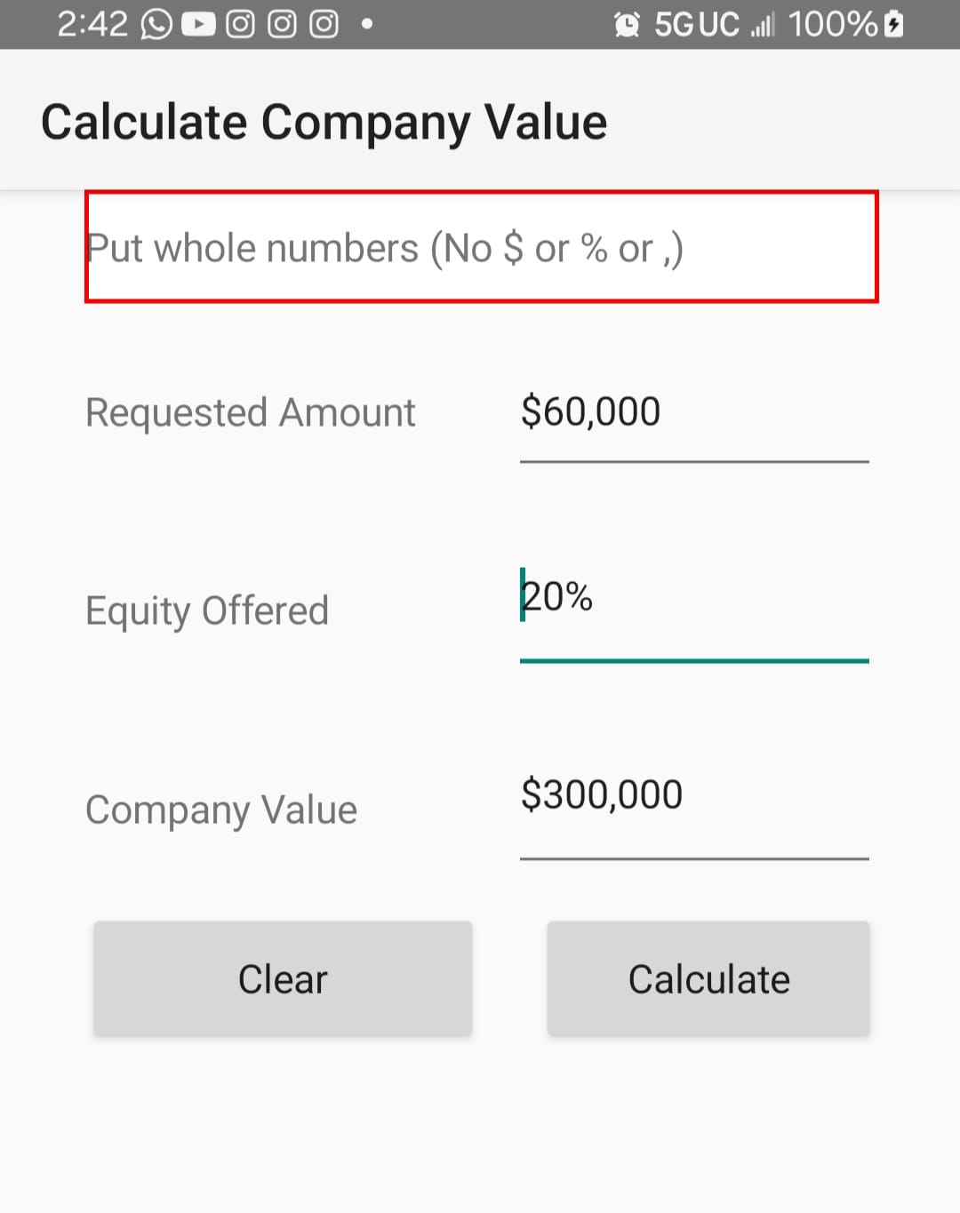Screen dimensions: 960x1213
Task: Tap the YouTube notification icon
Action: pyautogui.click(x=198, y=24)
